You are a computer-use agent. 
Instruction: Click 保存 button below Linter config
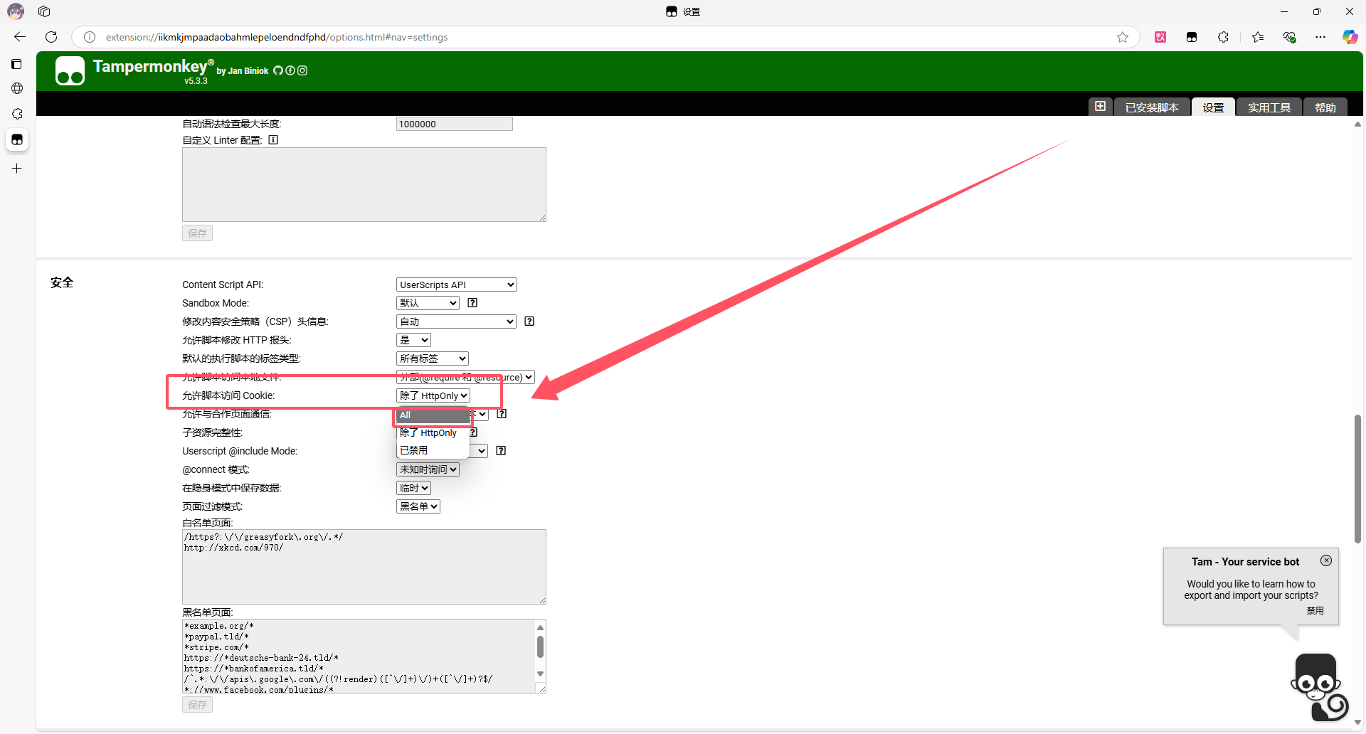point(197,233)
